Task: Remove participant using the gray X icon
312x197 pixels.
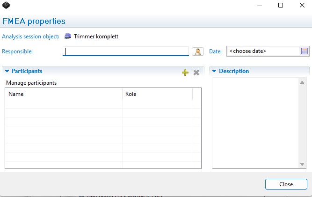Action: click(196, 72)
